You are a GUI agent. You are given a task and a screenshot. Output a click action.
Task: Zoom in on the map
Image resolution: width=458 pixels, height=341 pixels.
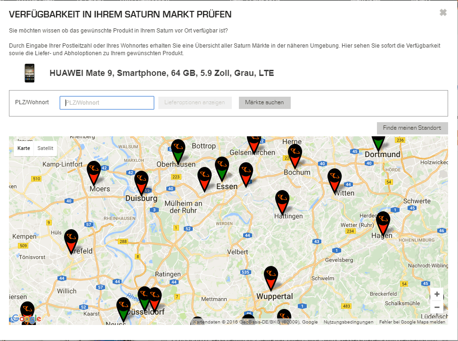(437, 294)
